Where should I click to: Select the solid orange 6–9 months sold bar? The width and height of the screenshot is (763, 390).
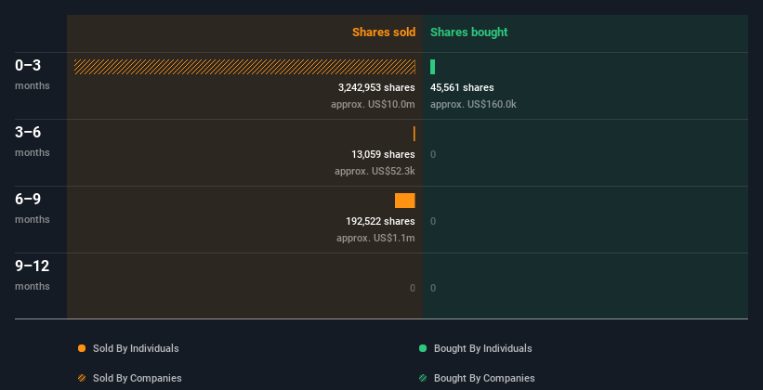click(405, 201)
